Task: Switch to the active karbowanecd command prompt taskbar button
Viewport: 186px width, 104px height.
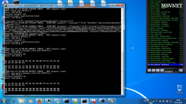Action: coord(85,101)
